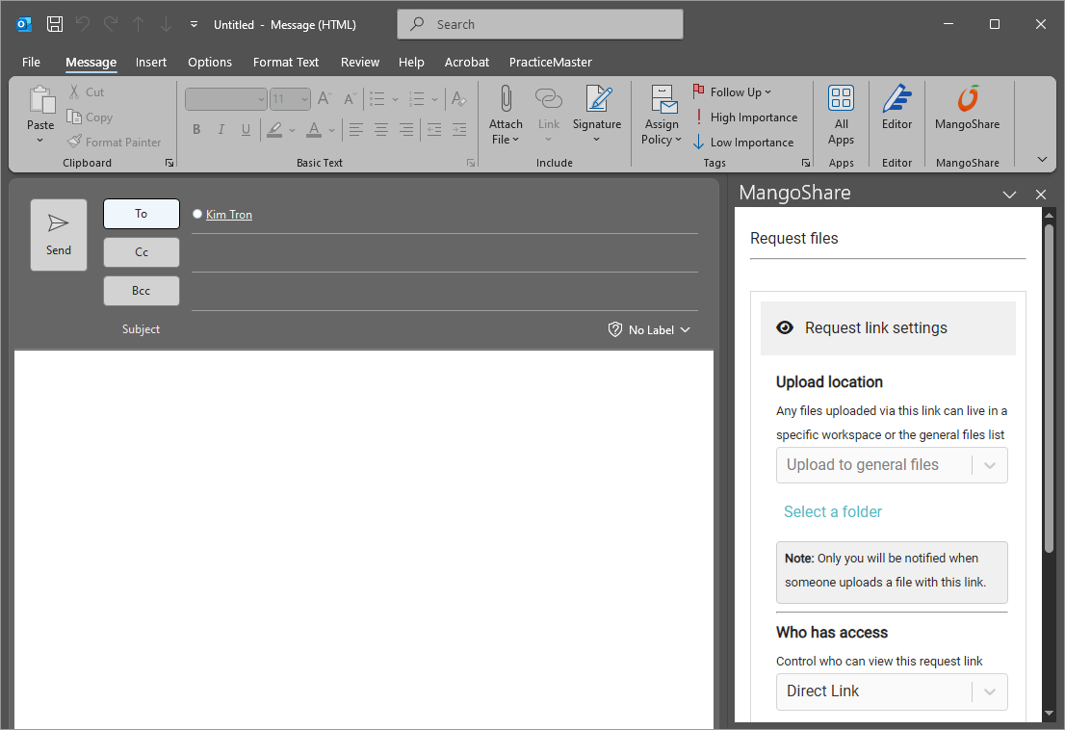Switch to the Format Text ribbon tab
This screenshot has height=730, width=1065.
pos(286,62)
